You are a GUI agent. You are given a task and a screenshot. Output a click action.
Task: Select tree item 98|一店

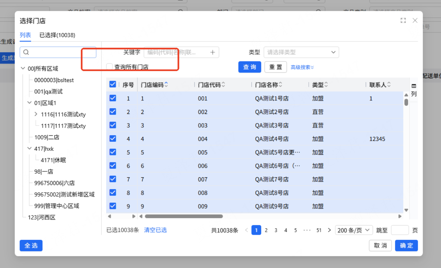[x=44, y=172]
